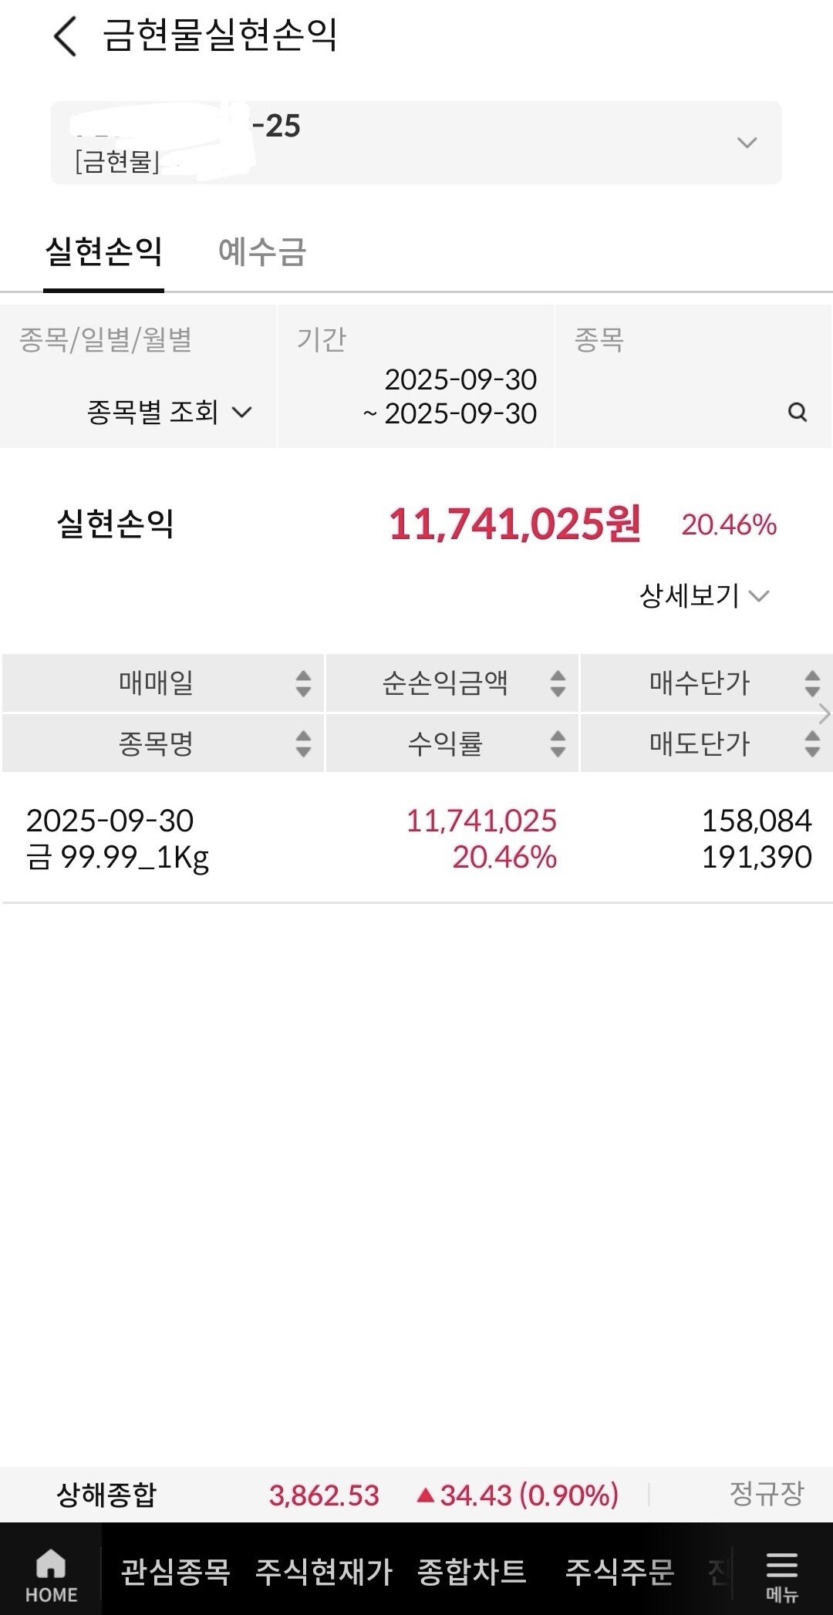Image resolution: width=833 pixels, height=1615 pixels.
Task: Open 주식주문 in bottom menu
Action: [619, 1572]
